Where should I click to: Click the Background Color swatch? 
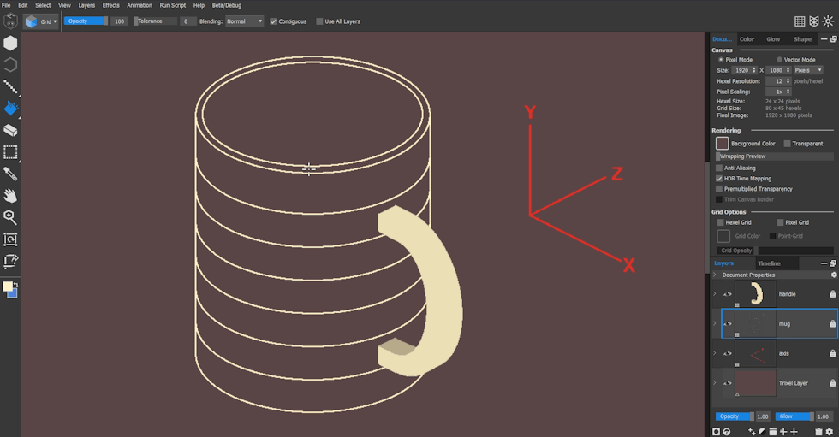point(722,144)
